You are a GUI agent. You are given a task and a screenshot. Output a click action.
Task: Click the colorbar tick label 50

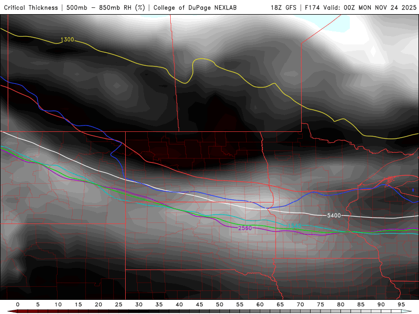click(219, 305)
